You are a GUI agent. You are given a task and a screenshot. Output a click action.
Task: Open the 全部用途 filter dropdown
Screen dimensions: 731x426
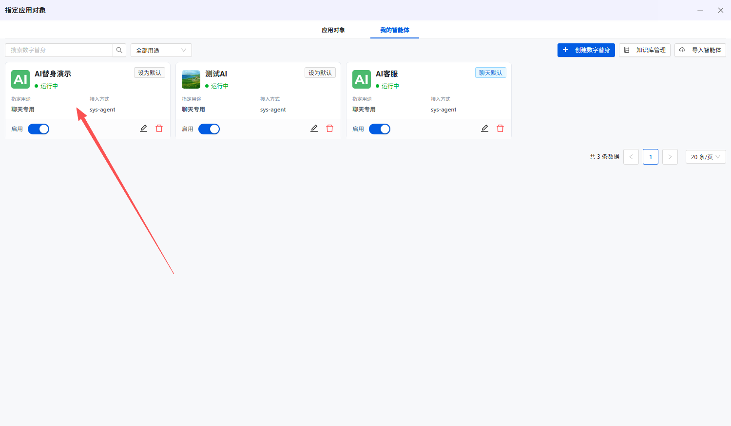coord(161,50)
